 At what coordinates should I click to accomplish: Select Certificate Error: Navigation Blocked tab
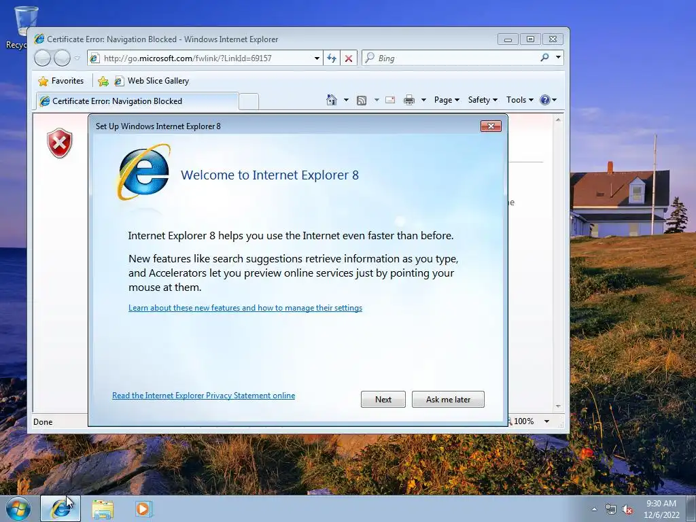[x=137, y=101]
